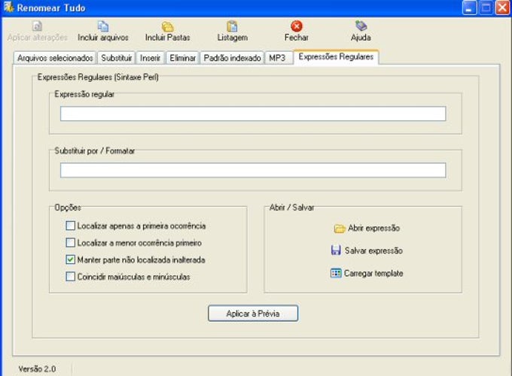Click the Carregar template label
The image size is (512, 376).
373,273
